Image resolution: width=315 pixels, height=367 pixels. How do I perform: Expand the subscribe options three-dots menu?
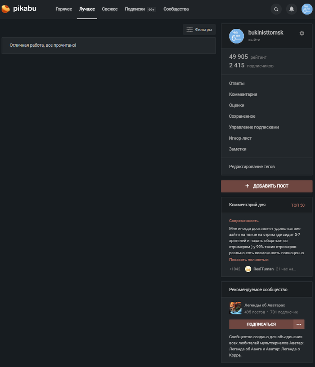tap(299, 324)
